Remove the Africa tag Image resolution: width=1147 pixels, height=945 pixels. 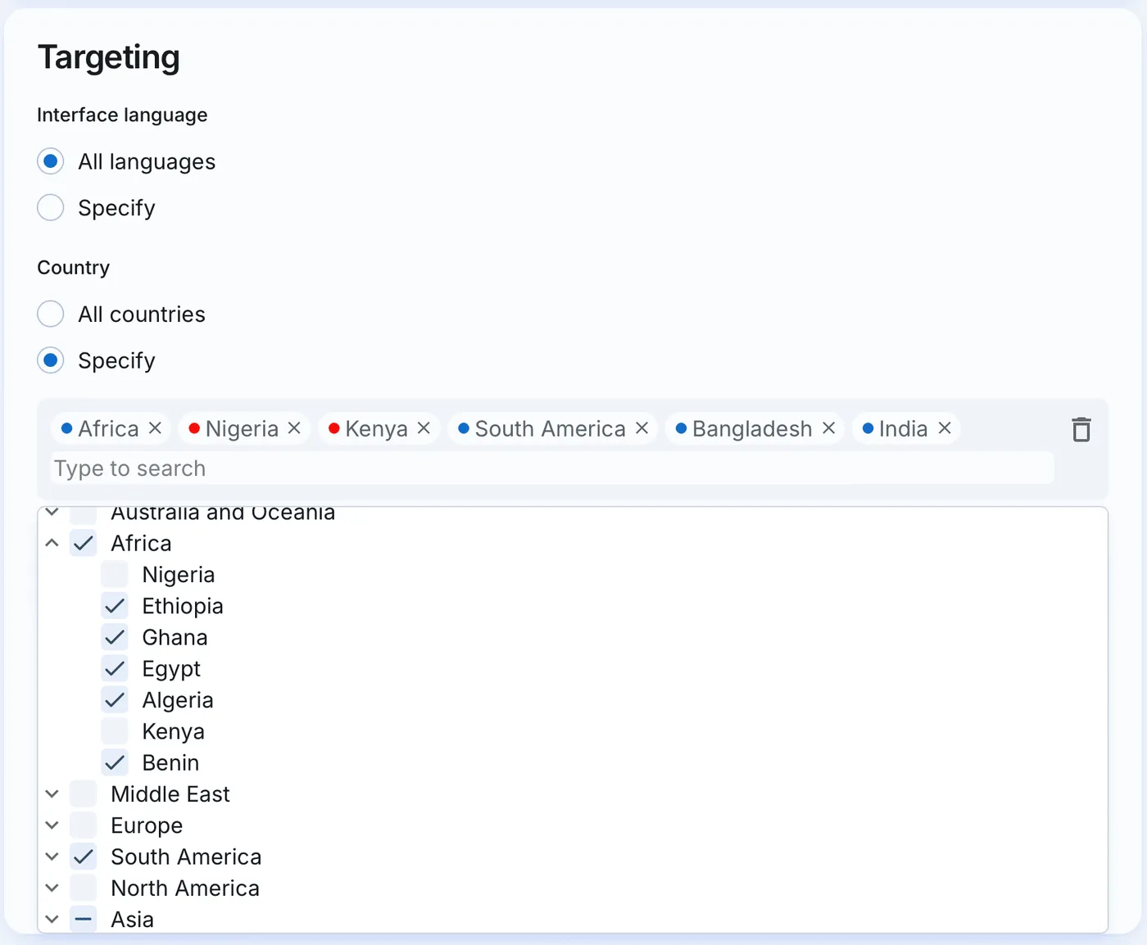[x=155, y=428]
